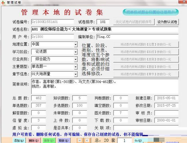Click the 知识题数 field
Screen dimensions: 187x143
[79, 98]
